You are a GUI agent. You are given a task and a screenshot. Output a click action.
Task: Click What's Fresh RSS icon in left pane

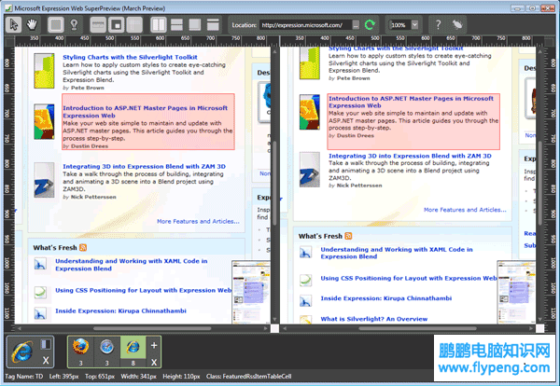83,247
